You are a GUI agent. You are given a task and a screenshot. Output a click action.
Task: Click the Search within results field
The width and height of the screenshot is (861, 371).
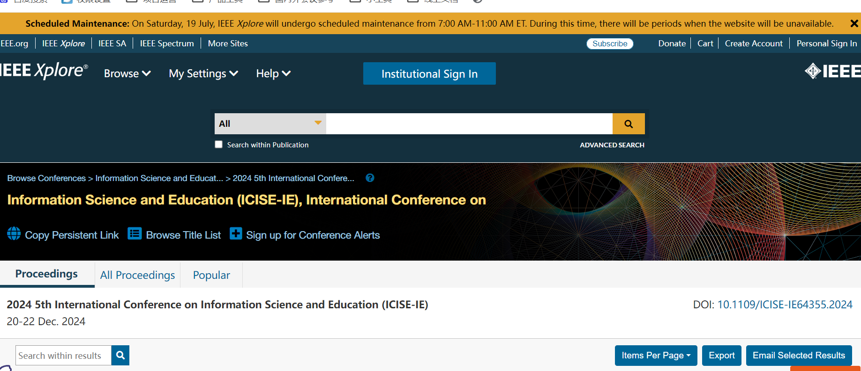63,356
